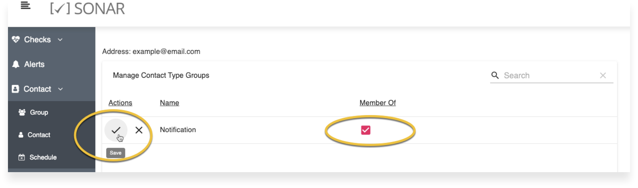The image size is (638, 188).
Task: Open the Alerts sidebar item
Action: tap(34, 64)
